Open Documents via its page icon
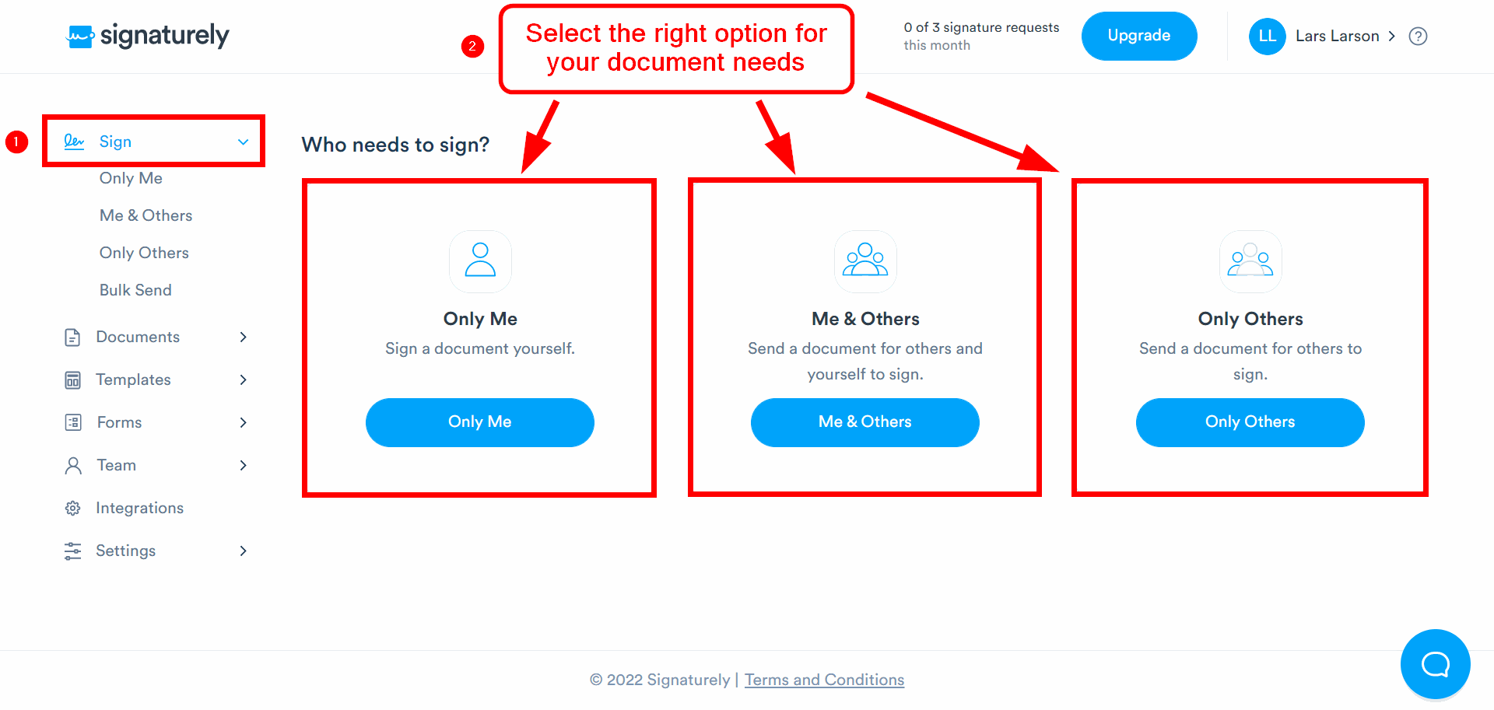 pyautogui.click(x=73, y=337)
